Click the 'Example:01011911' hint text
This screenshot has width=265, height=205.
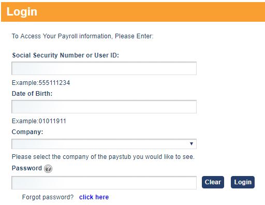[x=39, y=121]
